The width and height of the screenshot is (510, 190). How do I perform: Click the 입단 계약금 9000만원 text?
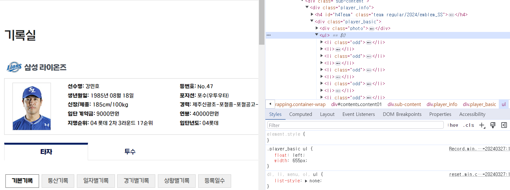(x=93, y=114)
